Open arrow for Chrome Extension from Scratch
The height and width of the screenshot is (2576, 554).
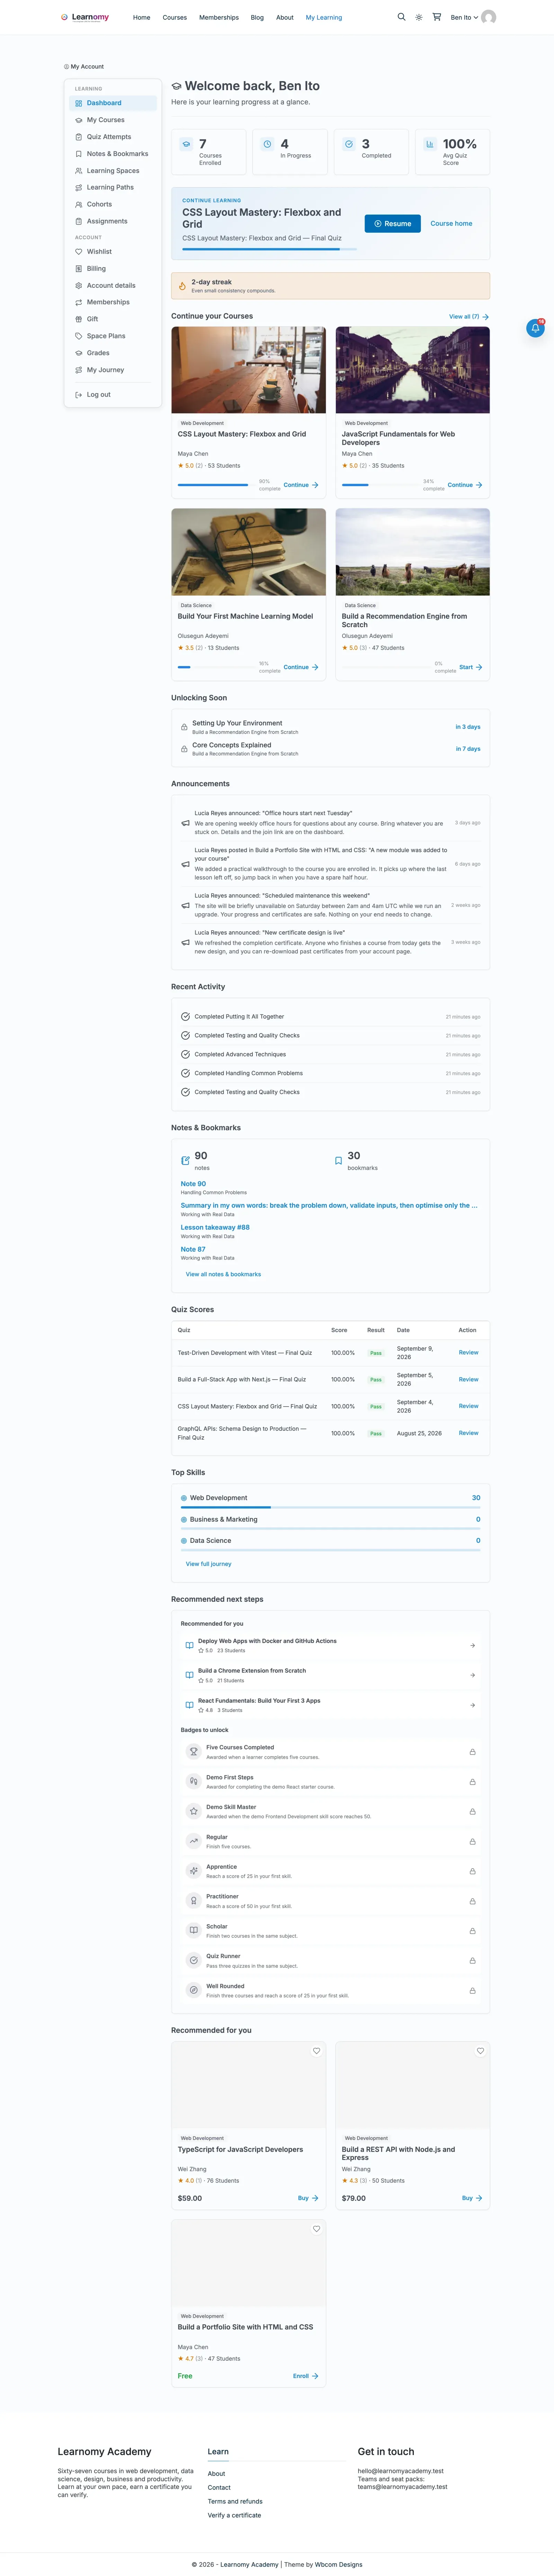point(472,1675)
